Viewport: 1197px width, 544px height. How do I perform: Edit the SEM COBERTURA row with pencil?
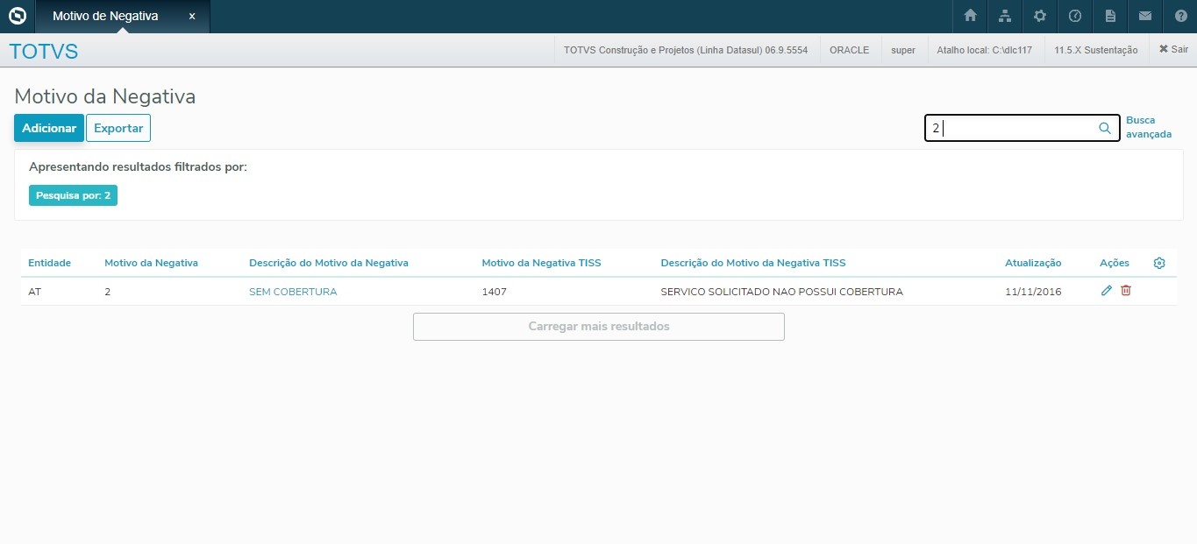(1106, 291)
